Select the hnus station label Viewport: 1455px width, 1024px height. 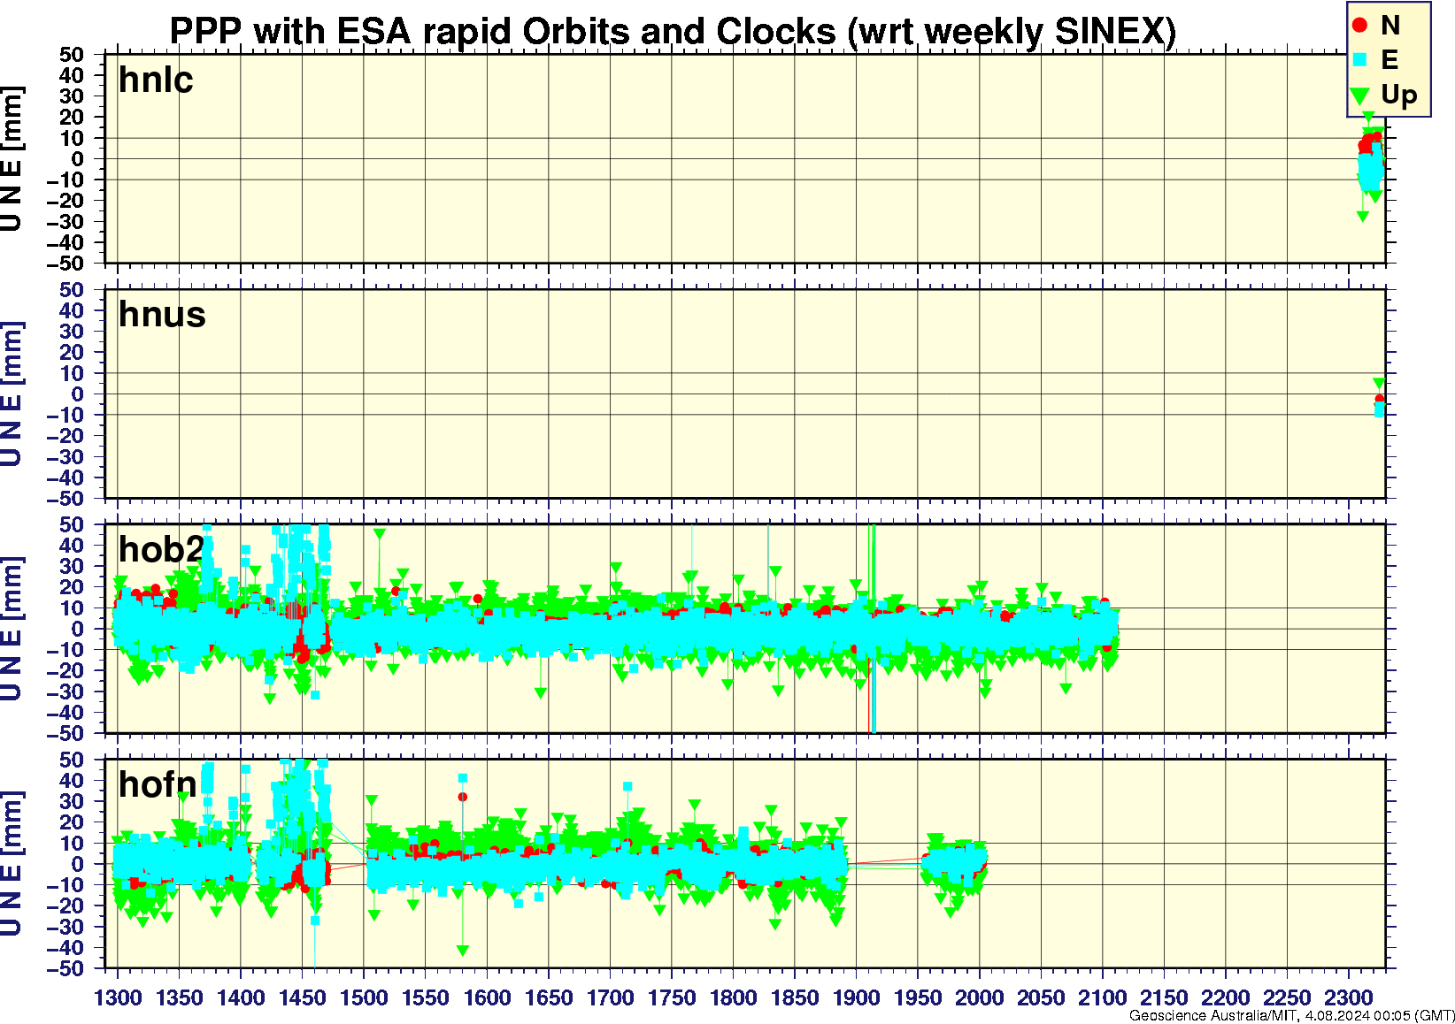coord(162,315)
